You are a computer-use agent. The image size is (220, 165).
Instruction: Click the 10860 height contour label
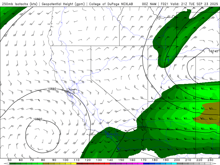(x=52, y=89)
